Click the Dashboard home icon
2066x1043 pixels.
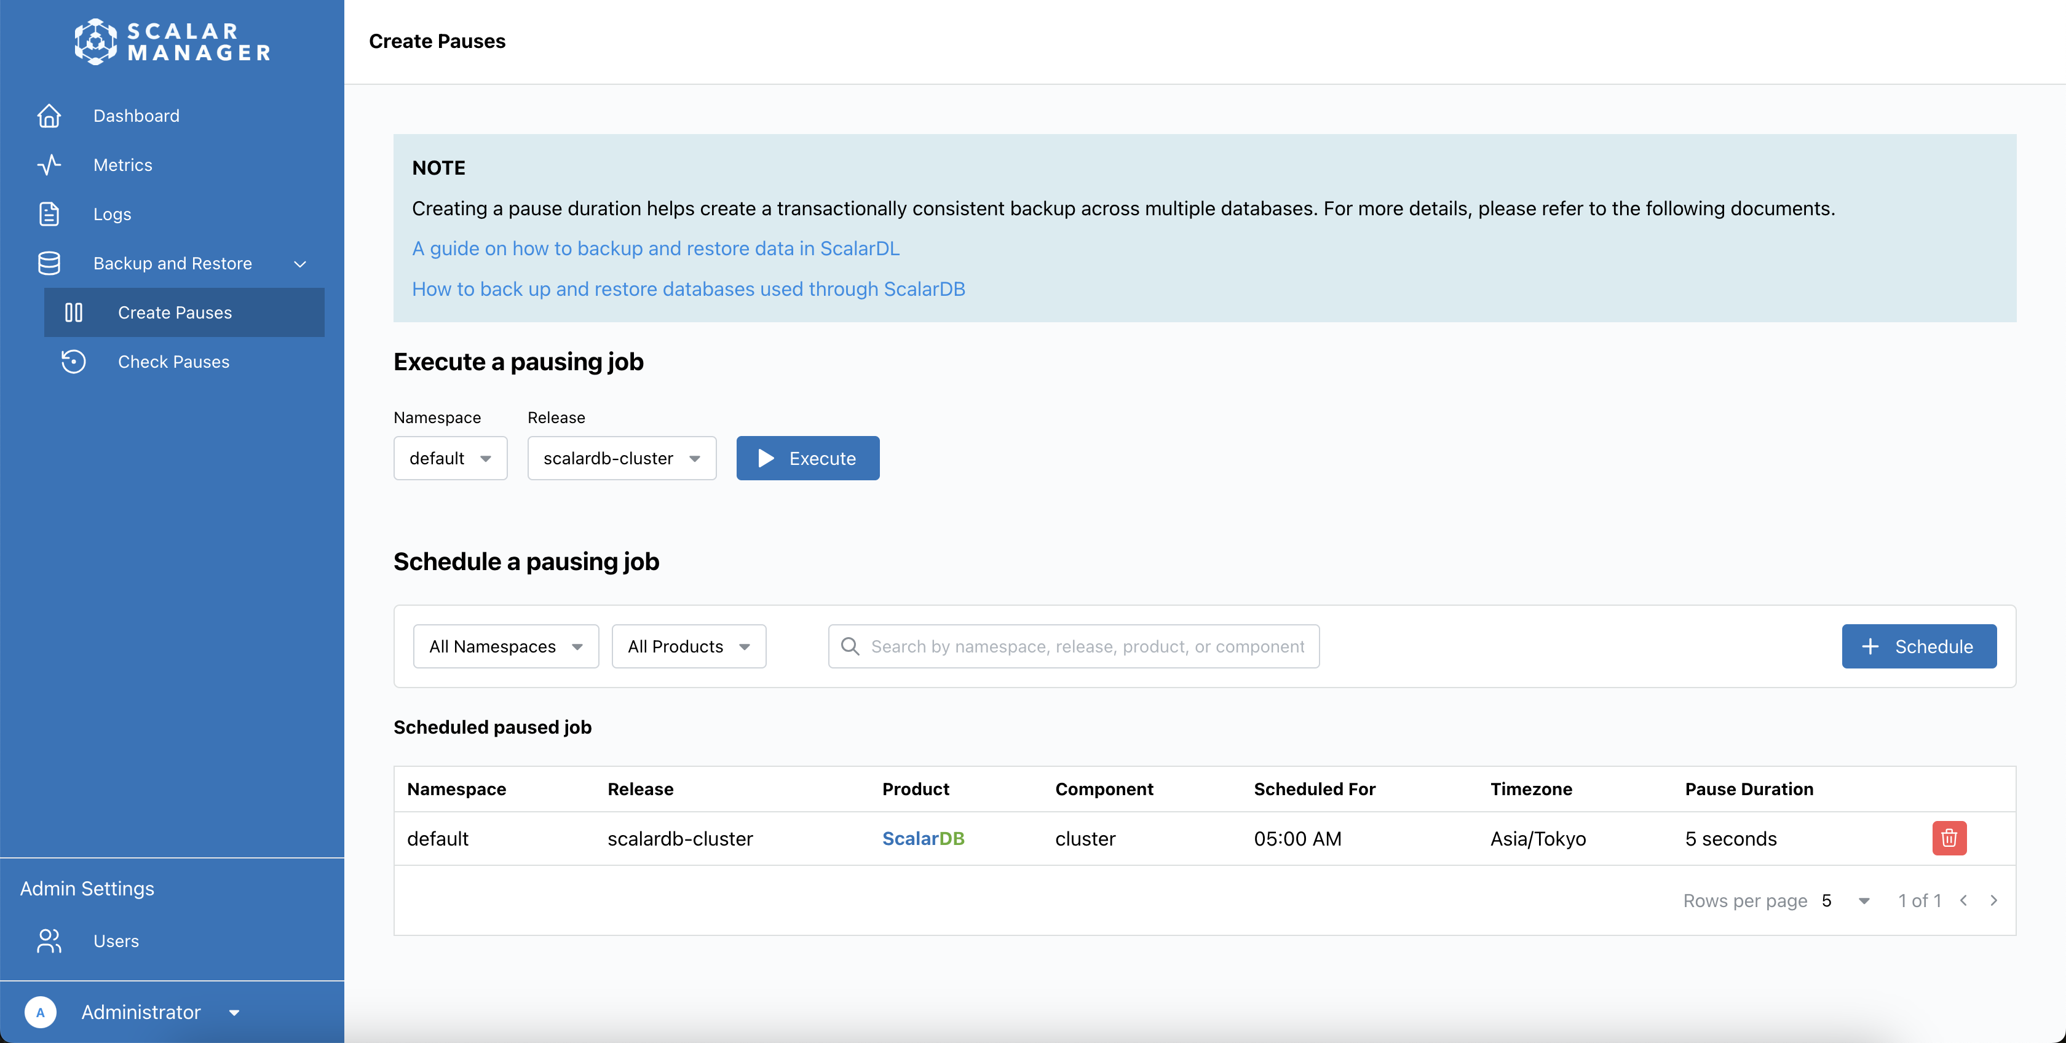49,116
